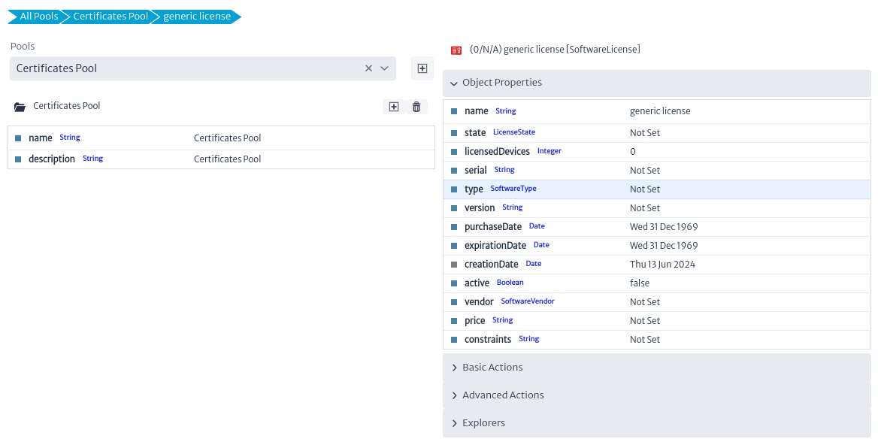
Task: Click square icon beside constraints property
Action: (x=454, y=340)
